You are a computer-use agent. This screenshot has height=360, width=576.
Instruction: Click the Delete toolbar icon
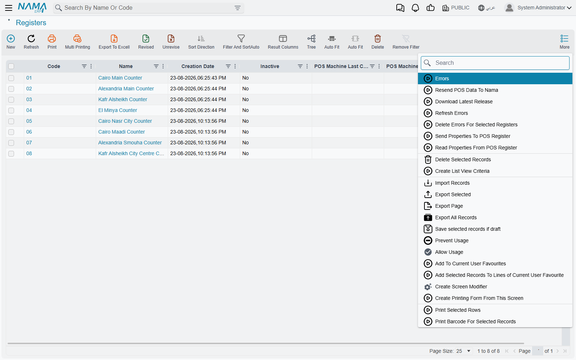[378, 42]
